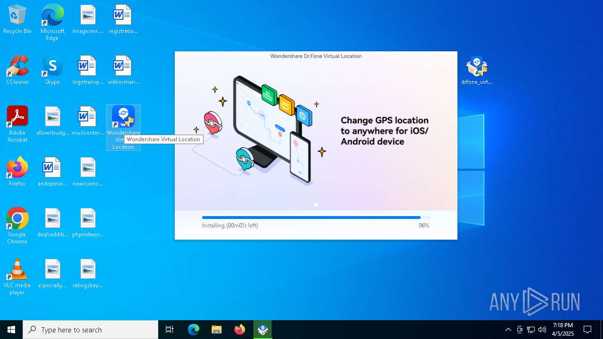Select the musicenter Word document
Viewport: 603px width, 339px height.
[88, 121]
